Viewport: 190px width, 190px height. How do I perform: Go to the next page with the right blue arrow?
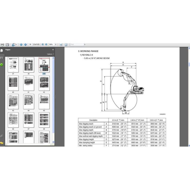(26, 45)
